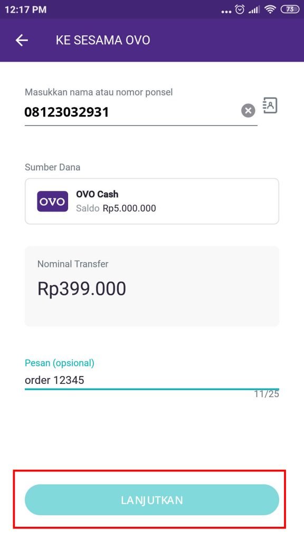Screen dimensions: 304x540
Task: Tap the back arrow to exit transfer screen
Action: pyautogui.click(x=22, y=40)
